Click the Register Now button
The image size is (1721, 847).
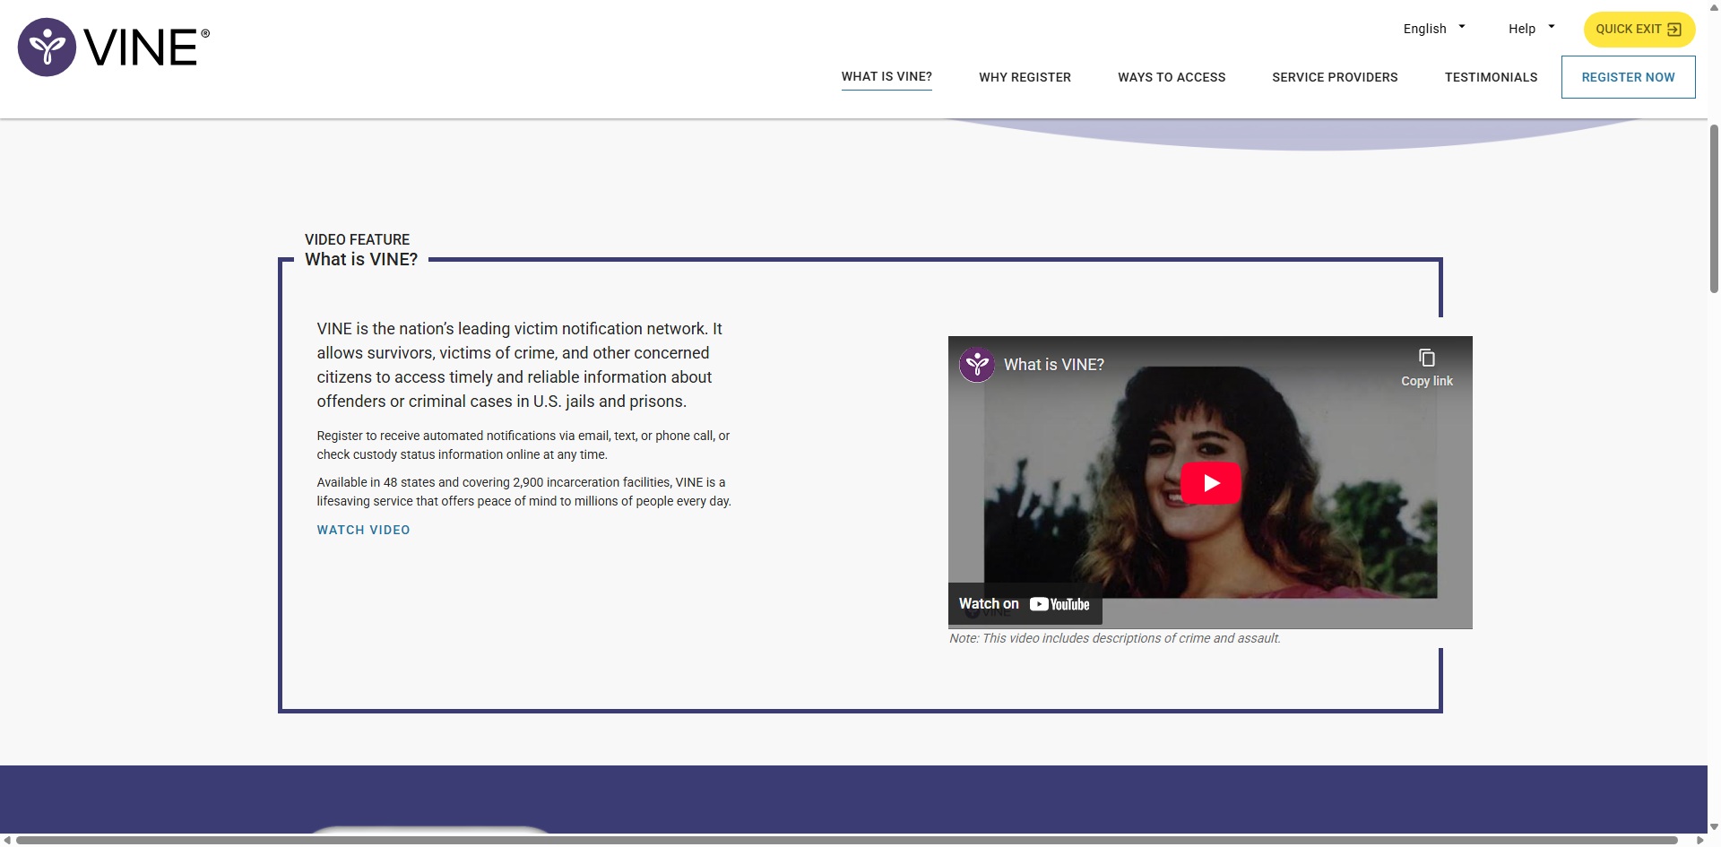pos(1628,77)
